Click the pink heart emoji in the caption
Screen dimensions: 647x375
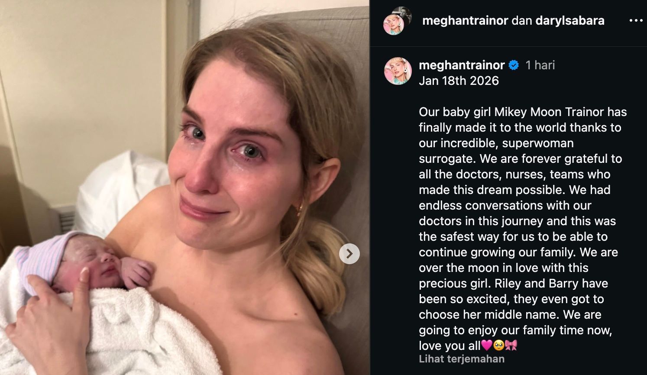click(x=487, y=346)
